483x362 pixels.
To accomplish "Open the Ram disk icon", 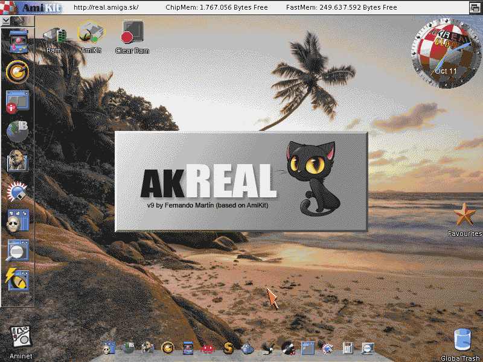I will 54,36.
